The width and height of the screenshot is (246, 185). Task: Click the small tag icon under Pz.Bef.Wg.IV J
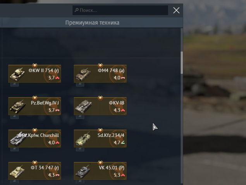pos(14,117)
